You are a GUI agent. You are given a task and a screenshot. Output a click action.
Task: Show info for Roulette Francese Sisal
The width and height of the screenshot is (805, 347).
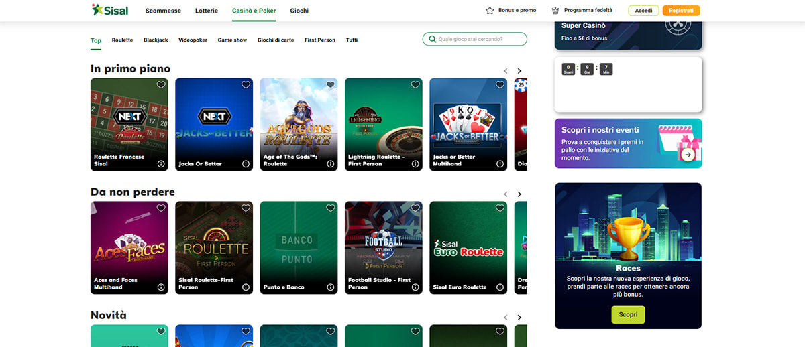(x=161, y=163)
